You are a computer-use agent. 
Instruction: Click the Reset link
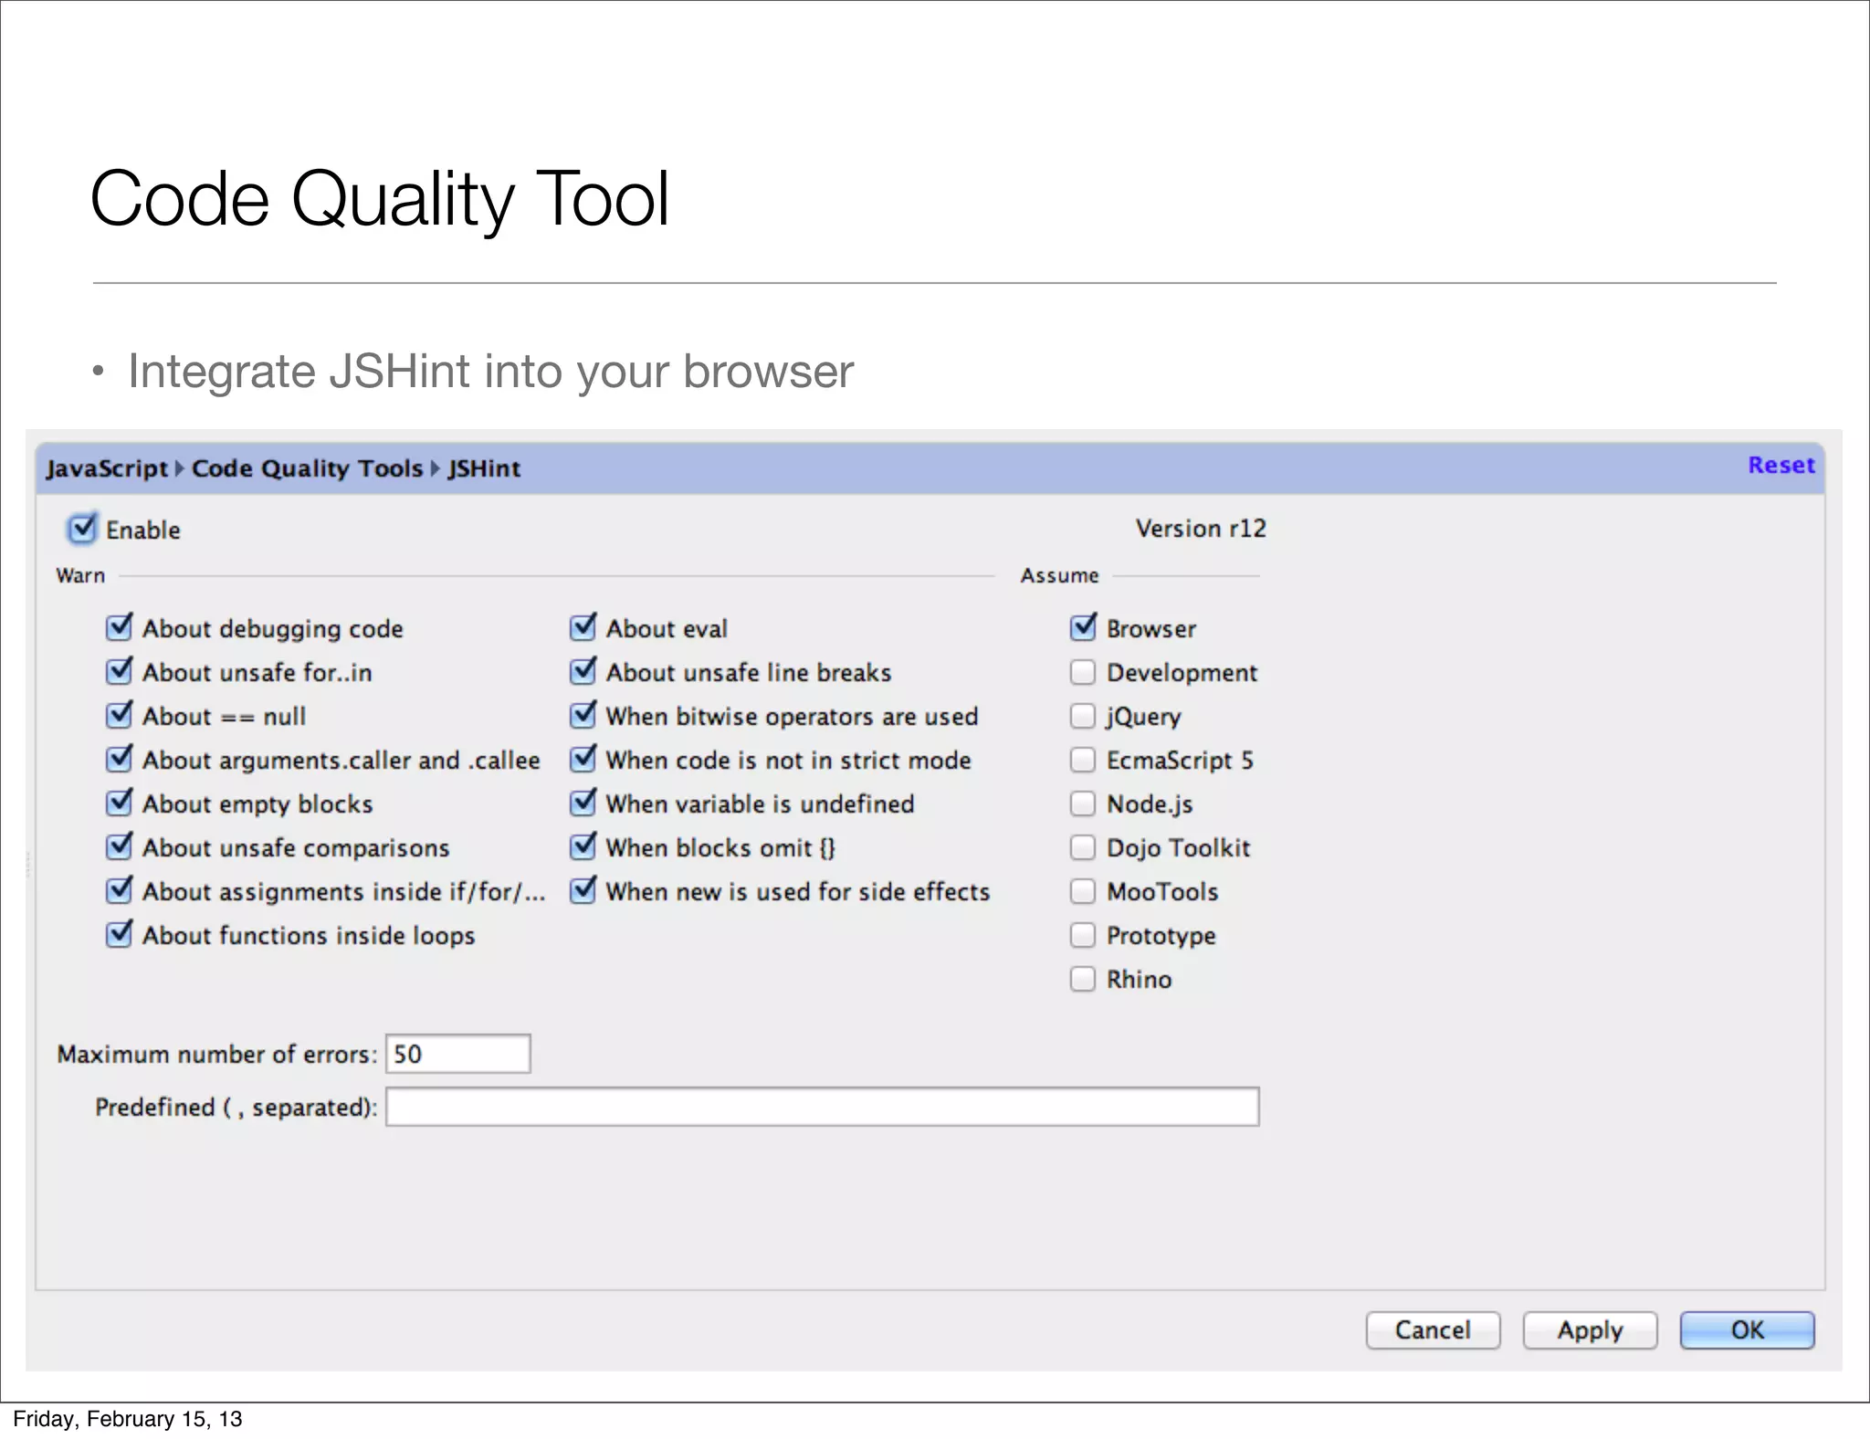click(1781, 465)
